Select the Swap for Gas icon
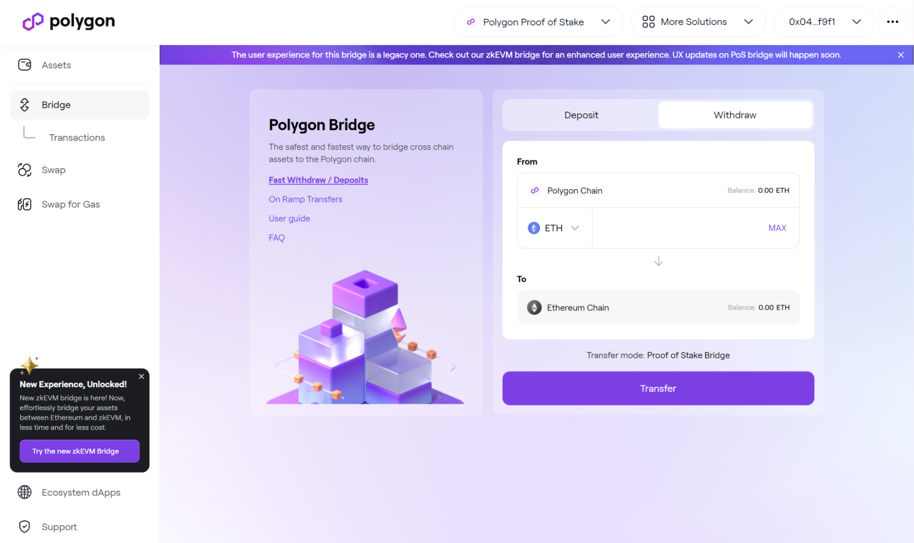The height and width of the screenshot is (543, 914). tap(24, 204)
